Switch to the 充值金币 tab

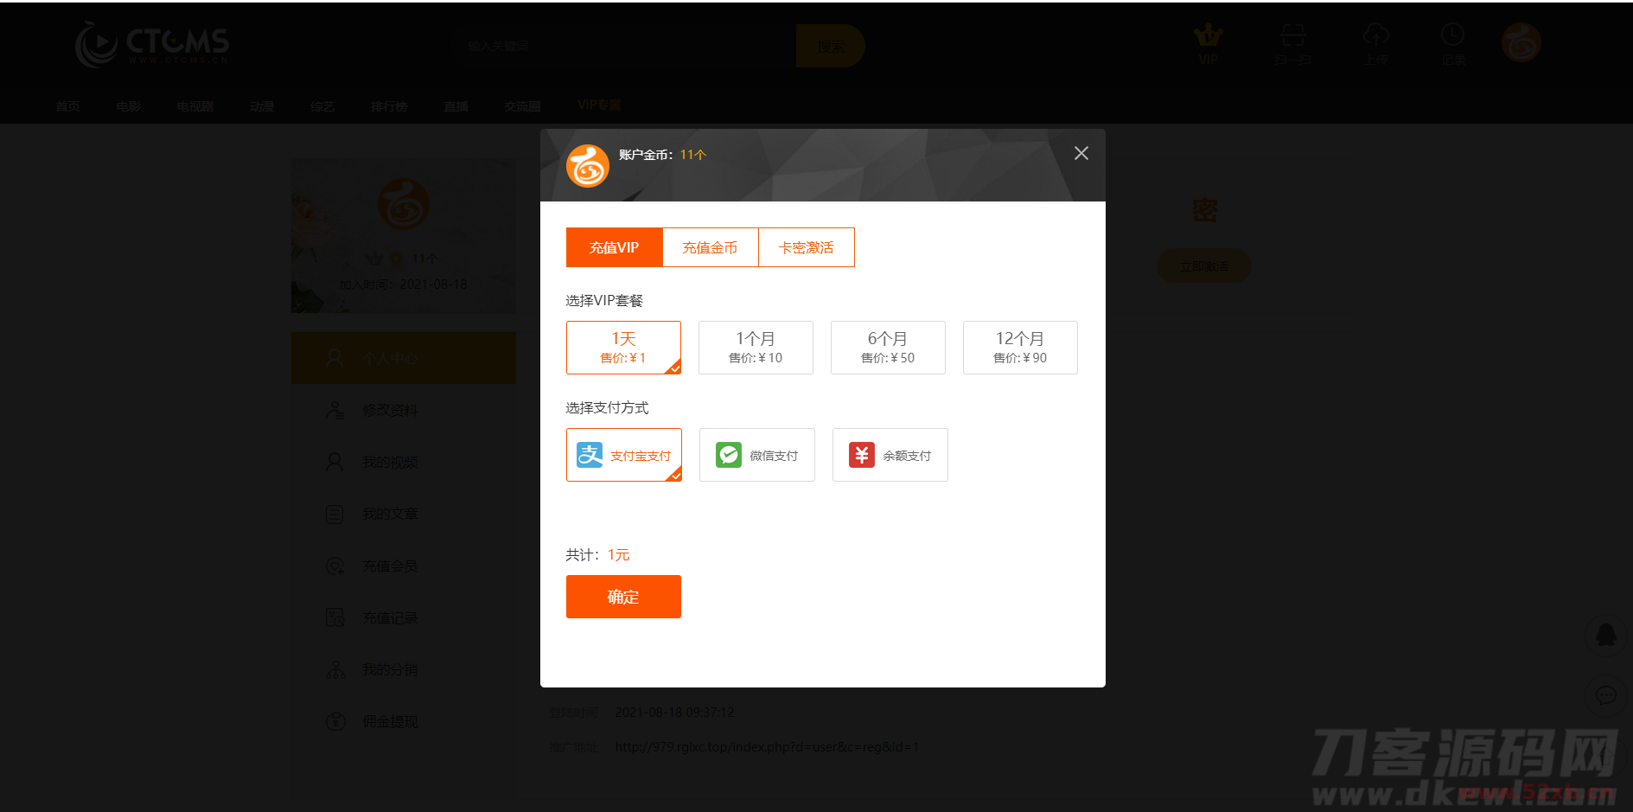coord(710,248)
